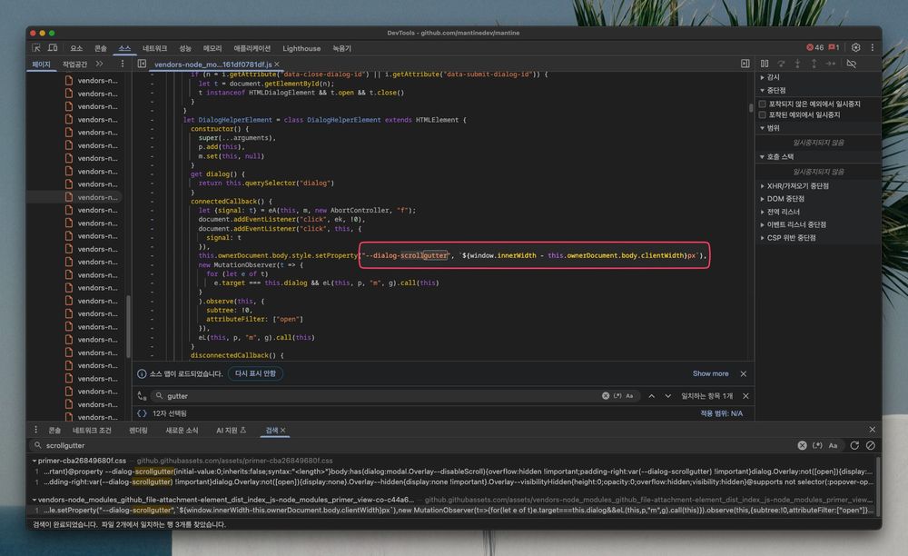Expand the DOM 중단점 section

click(785, 198)
